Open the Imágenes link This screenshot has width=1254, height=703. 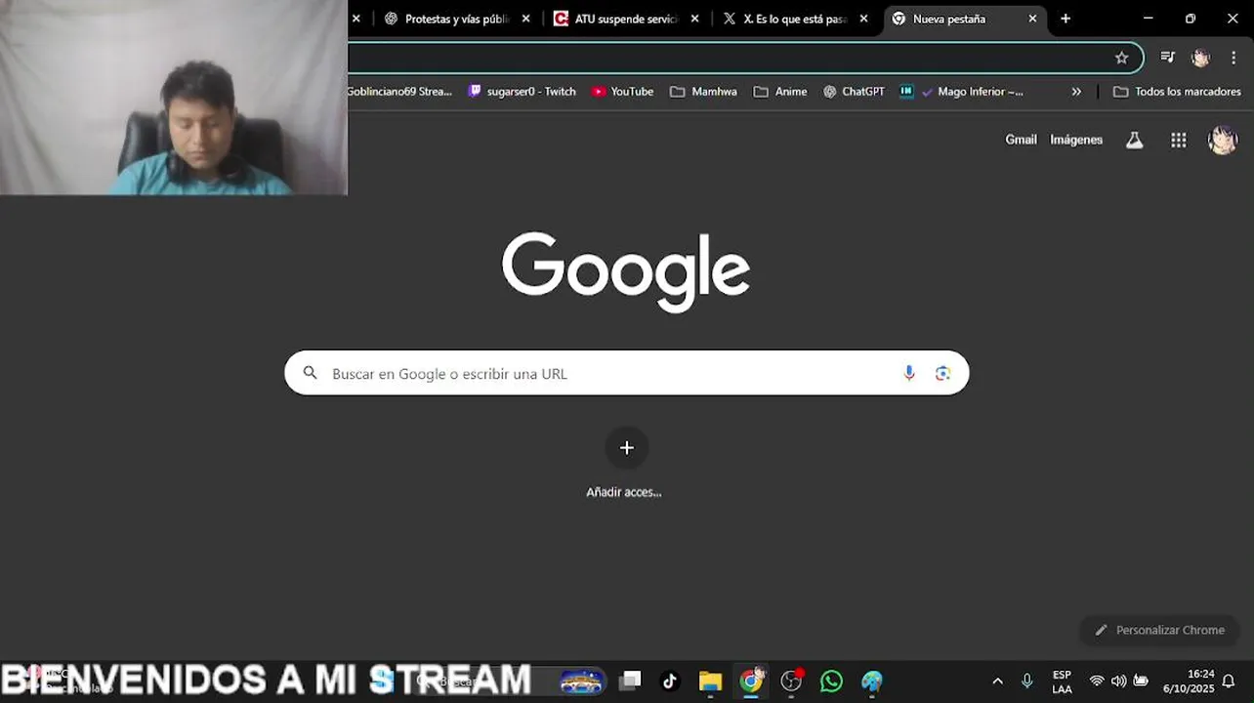[1076, 140]
